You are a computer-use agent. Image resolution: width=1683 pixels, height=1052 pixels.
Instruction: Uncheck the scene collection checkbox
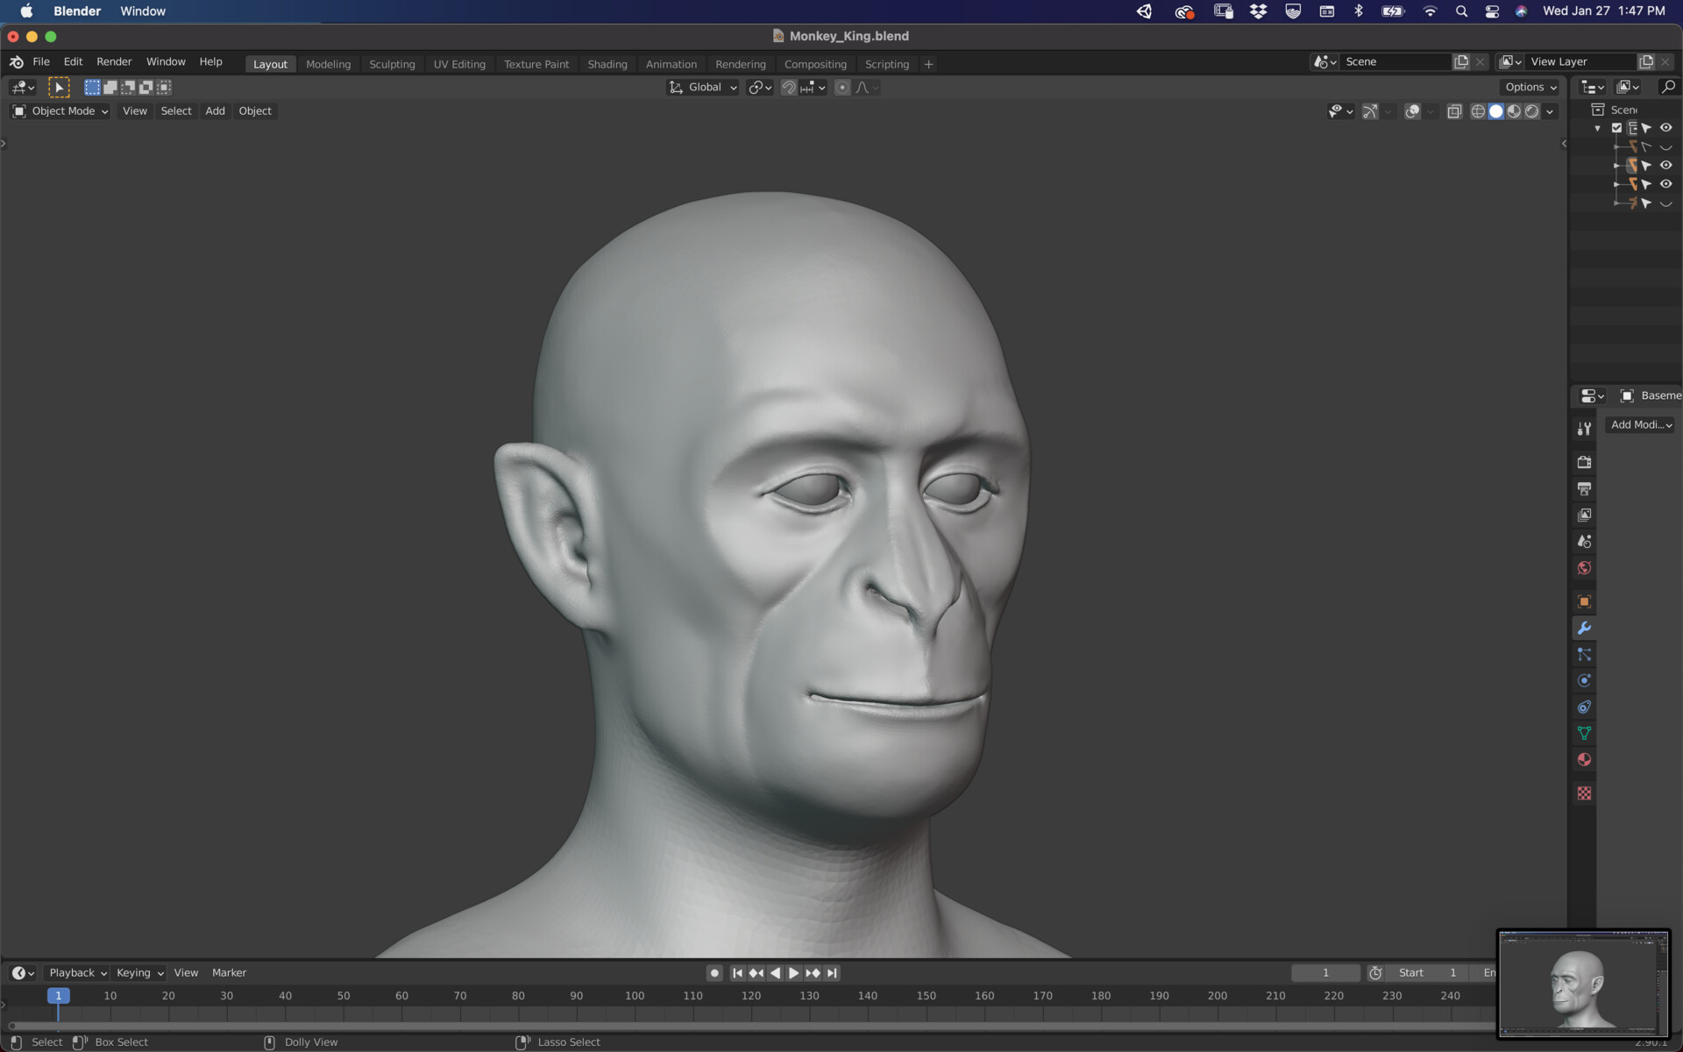(x=1617, y=127)
